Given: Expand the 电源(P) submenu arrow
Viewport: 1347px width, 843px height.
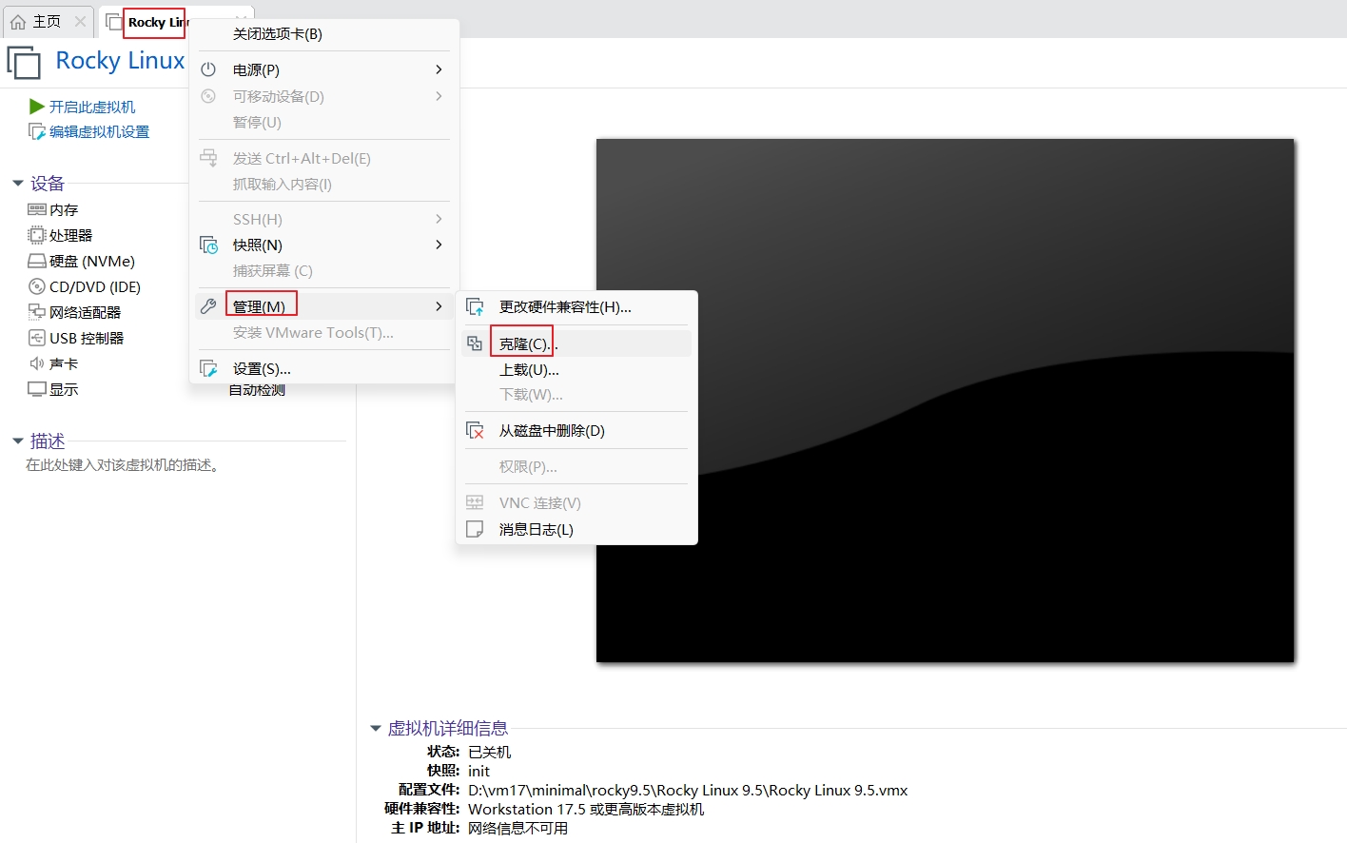Looking at the screenshot, I should click(x=439, y=69).
